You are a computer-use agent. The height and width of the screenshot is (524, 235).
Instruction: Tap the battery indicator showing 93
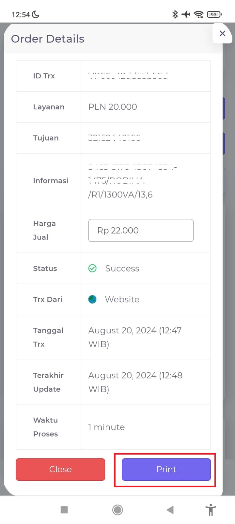[214, 14]
